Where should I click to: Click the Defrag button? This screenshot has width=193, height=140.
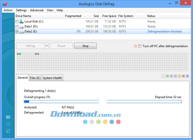[30, 46]
